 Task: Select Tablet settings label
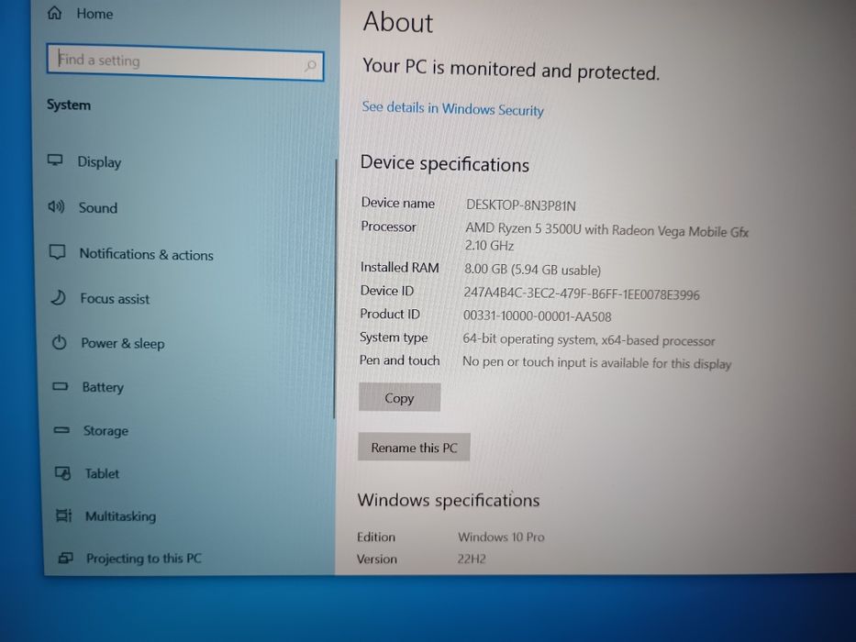pos(102,473)
